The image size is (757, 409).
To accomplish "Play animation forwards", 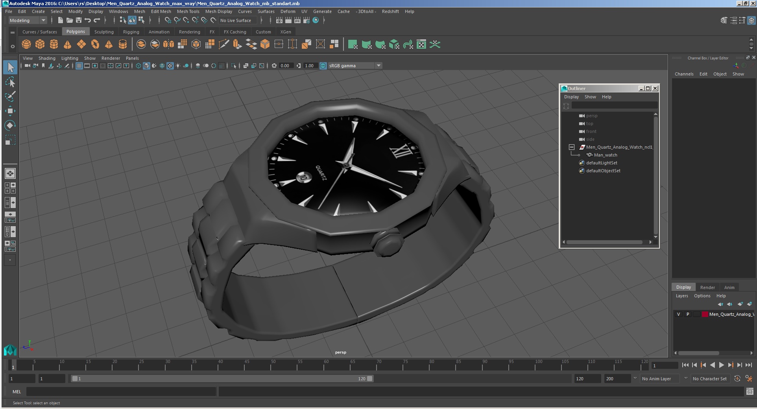I will click(x=721, y=365).
